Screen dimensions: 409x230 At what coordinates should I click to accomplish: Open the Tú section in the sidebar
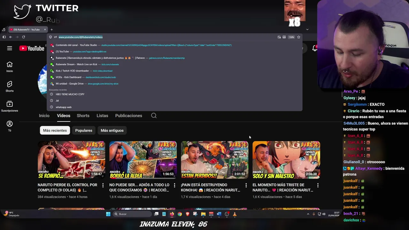click(x=10, y=126)
